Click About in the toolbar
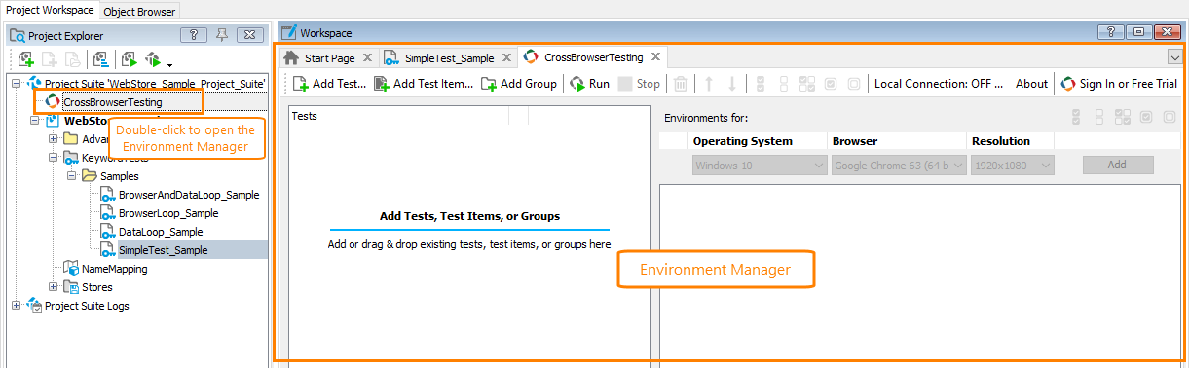Viewport: 1189px width, 368px height. coord(1031,84)
